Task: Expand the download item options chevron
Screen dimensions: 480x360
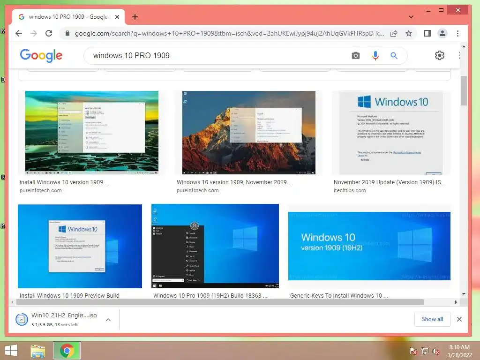Action: [108, 320]
